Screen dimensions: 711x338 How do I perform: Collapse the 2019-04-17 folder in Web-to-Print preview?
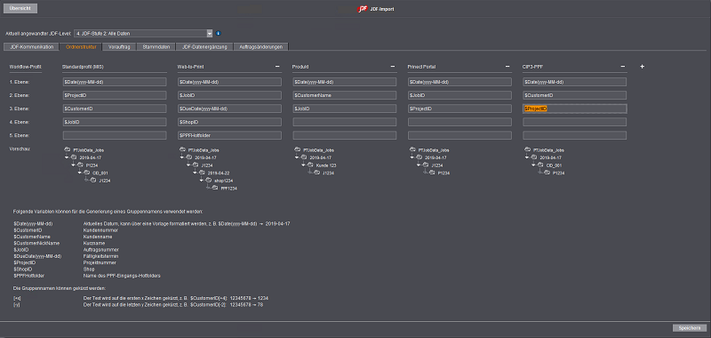coord(182,157)
